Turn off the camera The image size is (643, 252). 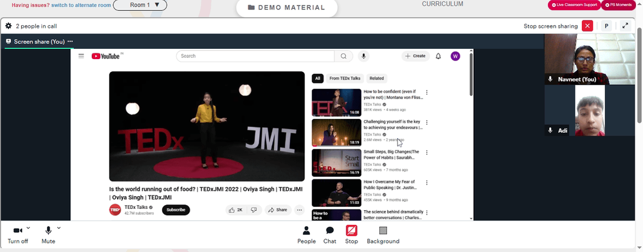[x=17, y=231]
